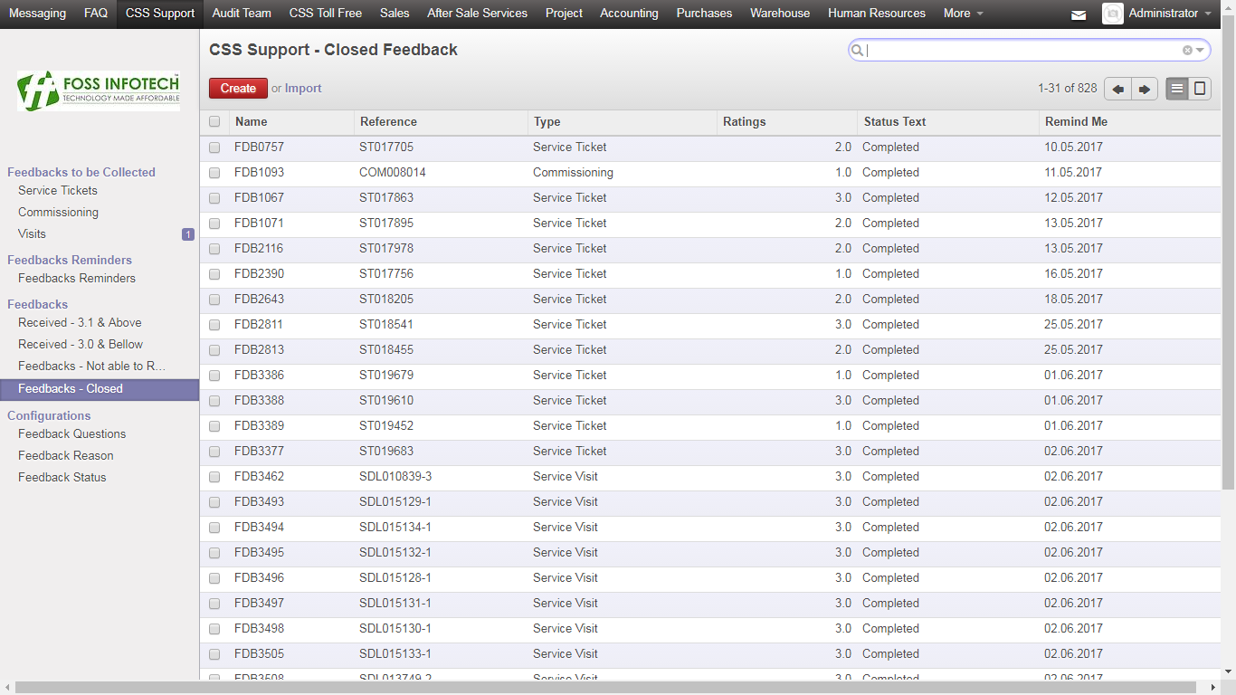Viewport: 1236px width, 695px height.
Task: Click the 1-31 of 828 pager text
Action: point(1067,89)
